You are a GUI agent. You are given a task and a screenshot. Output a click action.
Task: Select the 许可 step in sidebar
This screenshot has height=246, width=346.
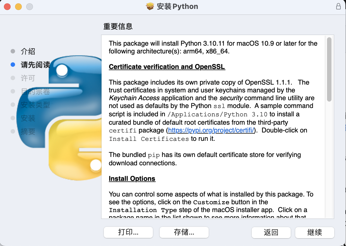point(28,78)
